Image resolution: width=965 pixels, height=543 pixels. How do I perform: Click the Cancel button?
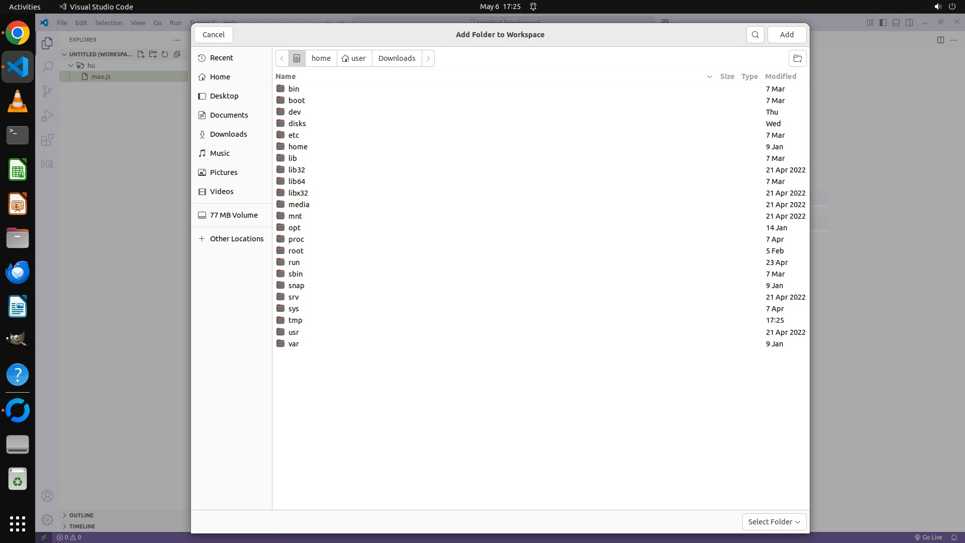click(x=214, y=35)
